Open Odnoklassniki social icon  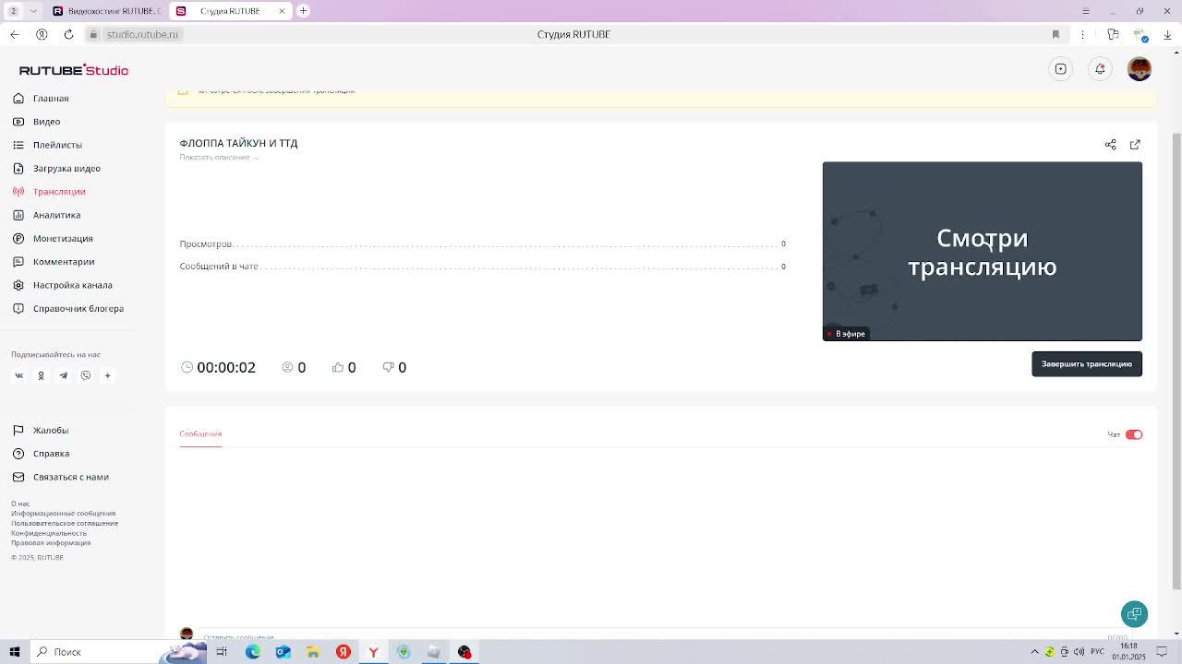(41, 375)
